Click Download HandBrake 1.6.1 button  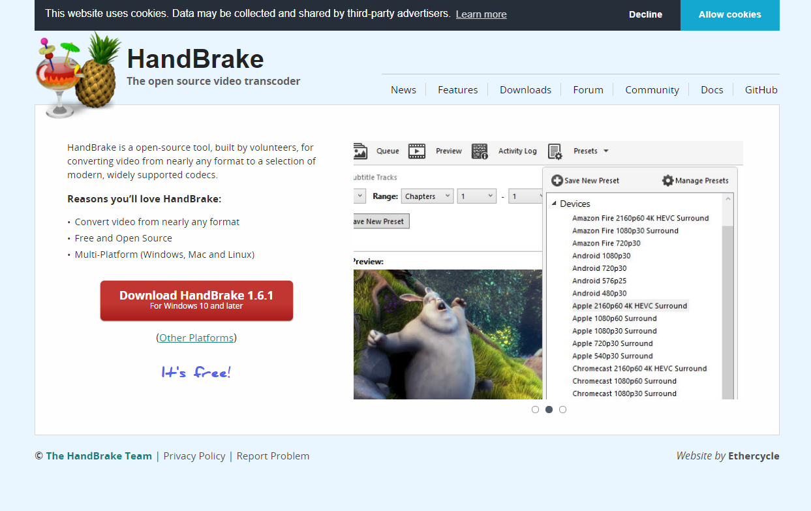click(196, 300)
